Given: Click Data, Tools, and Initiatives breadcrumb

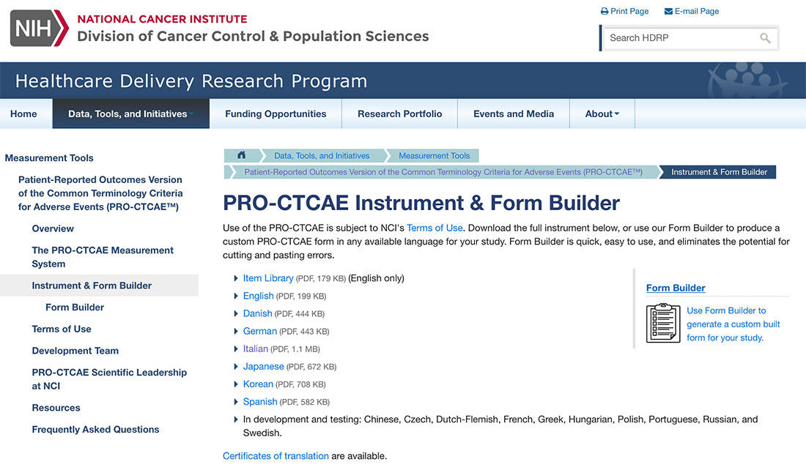Looking at the screenshot, I should 322,156.
